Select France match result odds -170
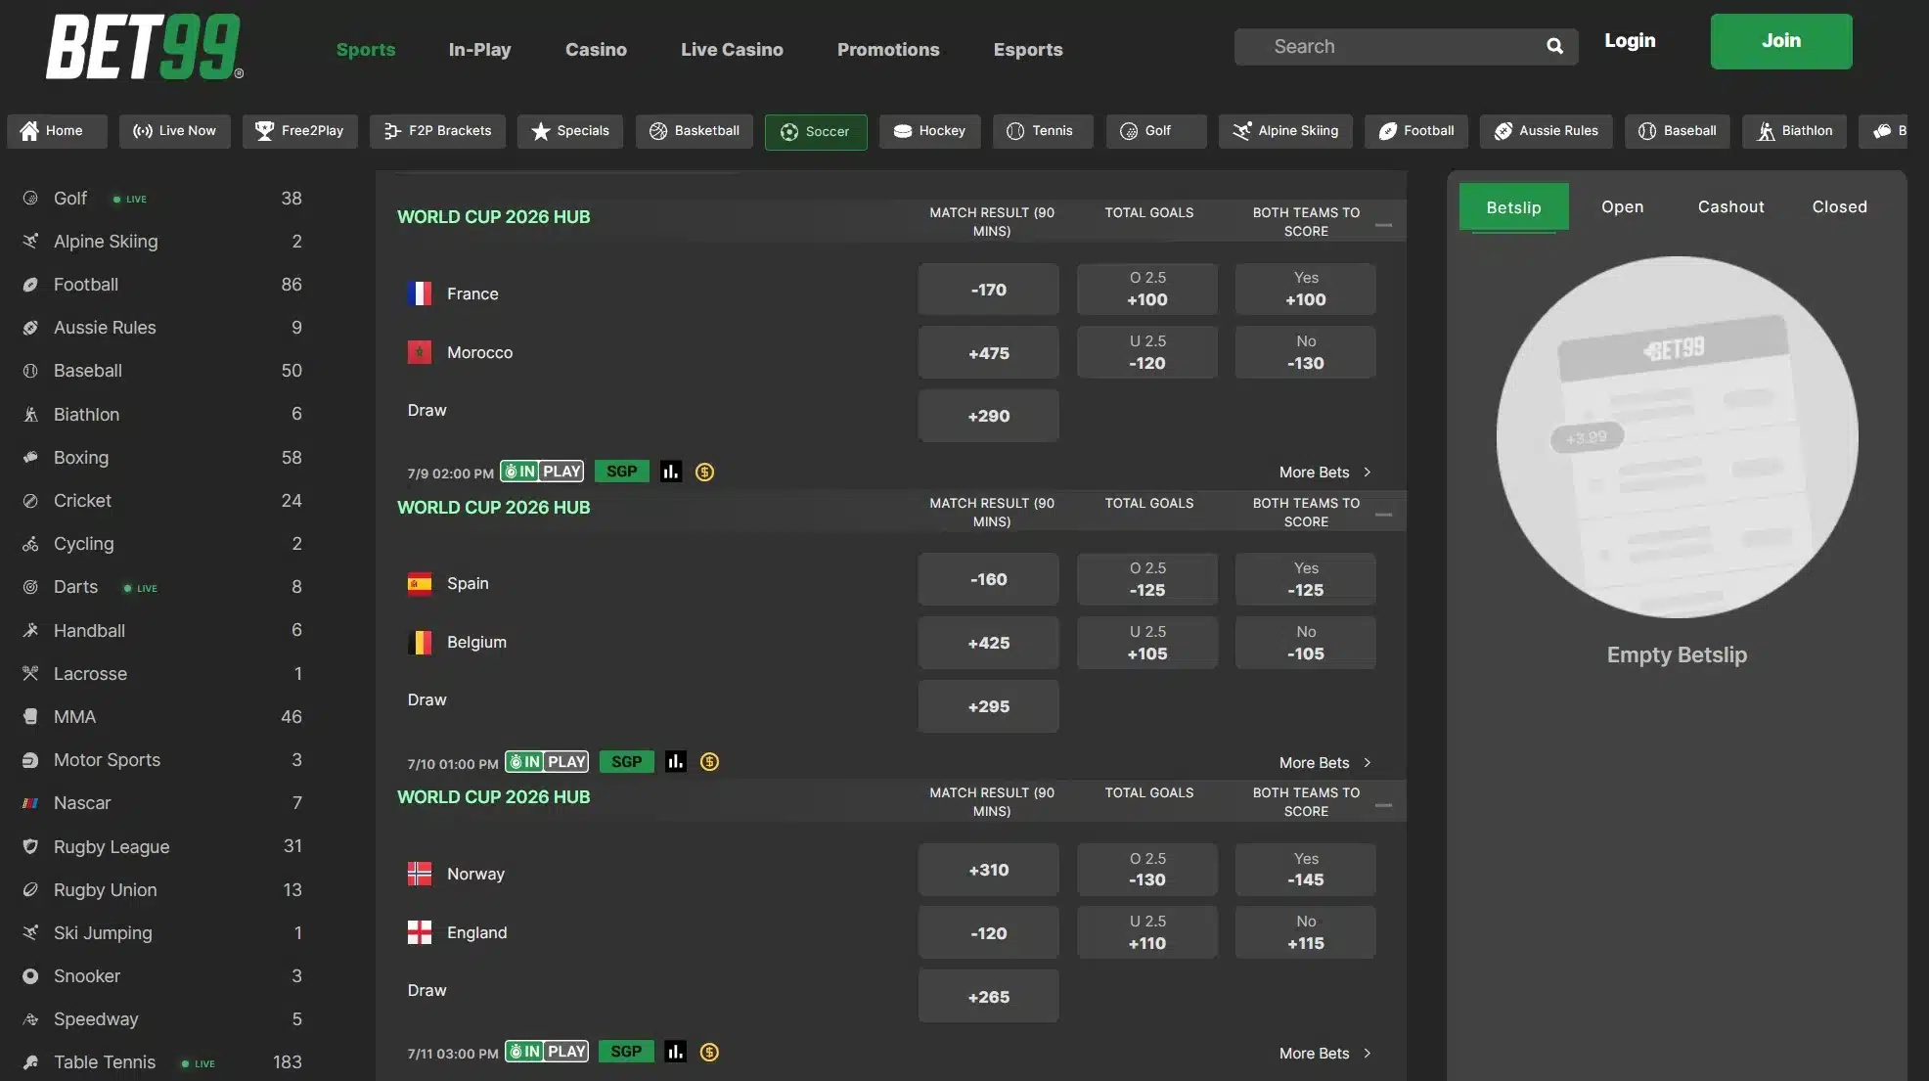The width and height of the screenshot is (1929, 1081). click(988, 290)
